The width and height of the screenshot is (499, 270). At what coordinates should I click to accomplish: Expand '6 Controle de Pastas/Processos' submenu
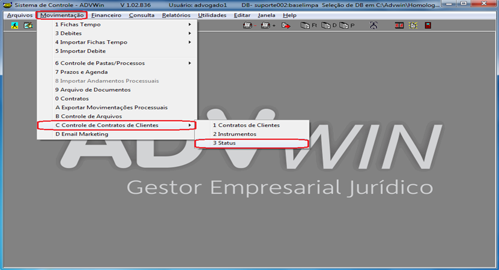117,63
